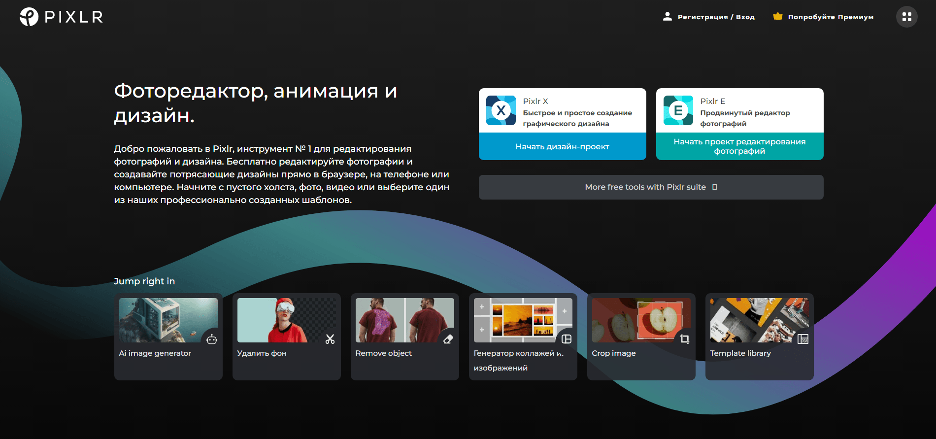Click the Template library label
936x439 pixels.
740,353
